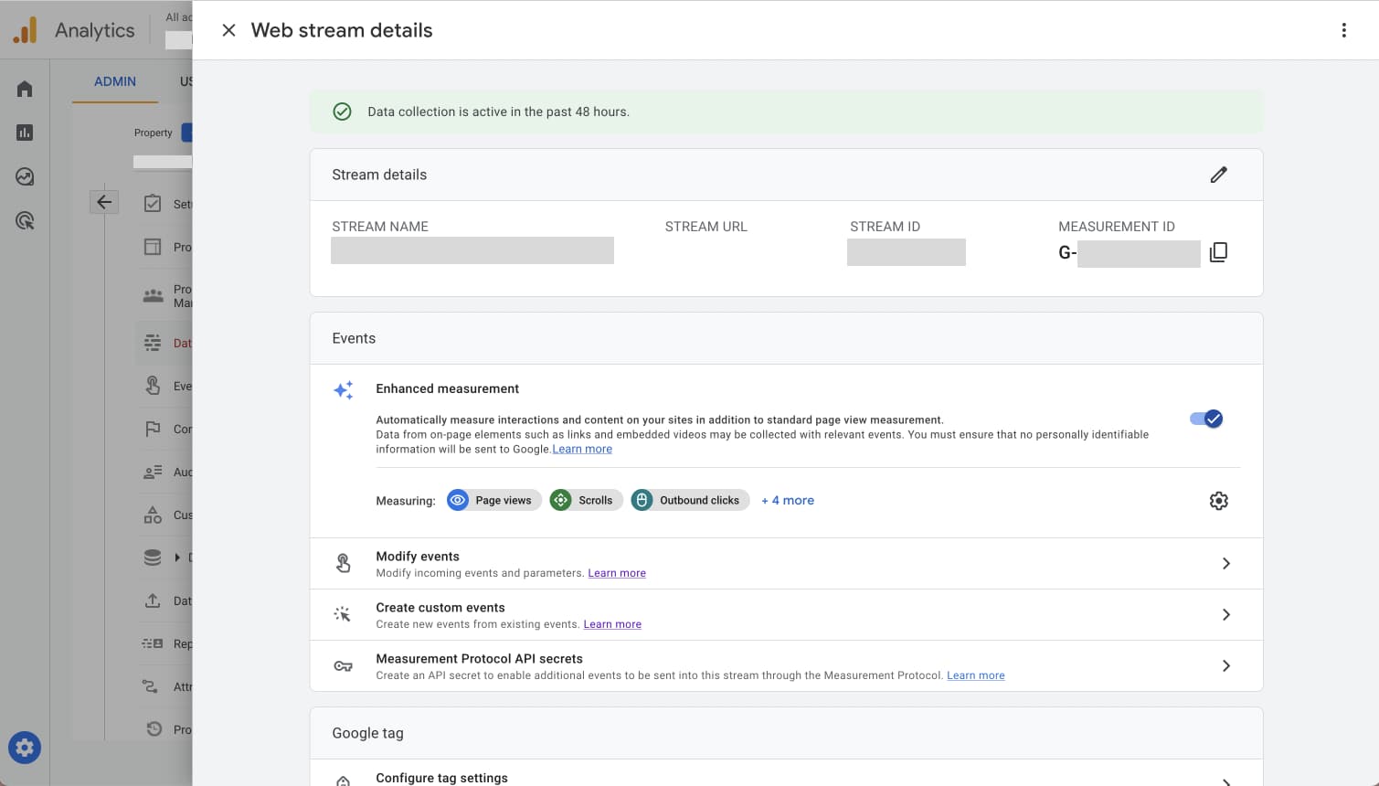
Task: Open Advertising from the sidebar
Action: (x=25, y=220)
